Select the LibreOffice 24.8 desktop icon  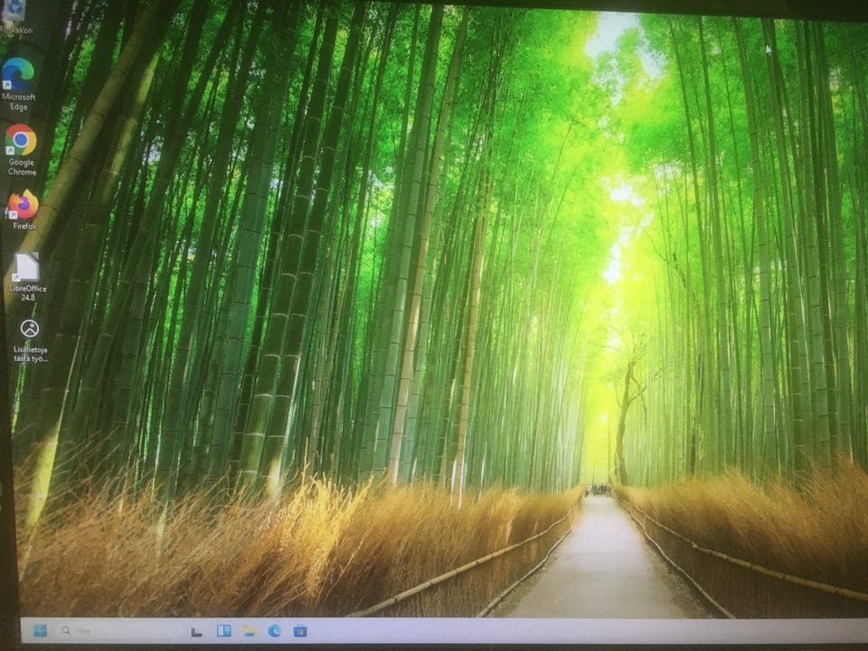tap(27, 277)
